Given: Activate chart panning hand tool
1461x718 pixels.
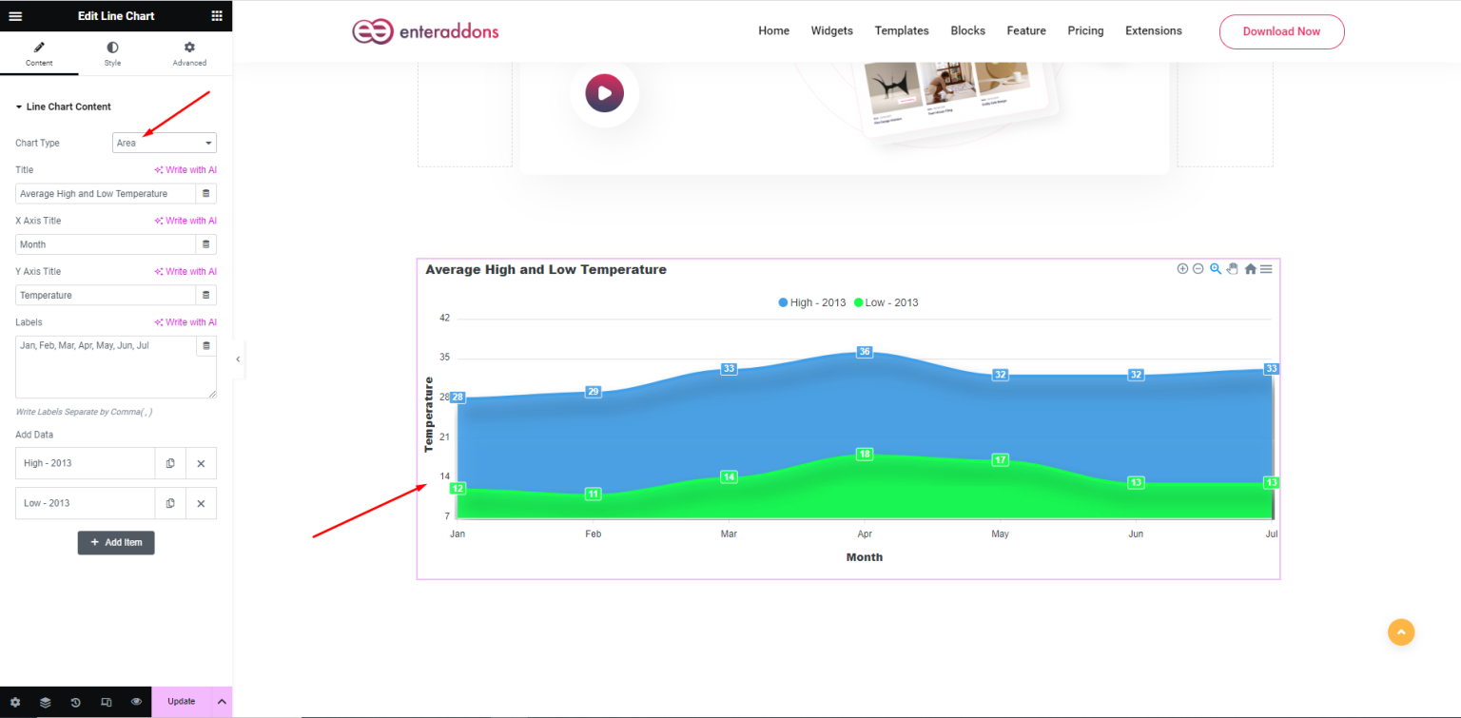Looking at the screenshot, I should click(x=1233, y=269).
